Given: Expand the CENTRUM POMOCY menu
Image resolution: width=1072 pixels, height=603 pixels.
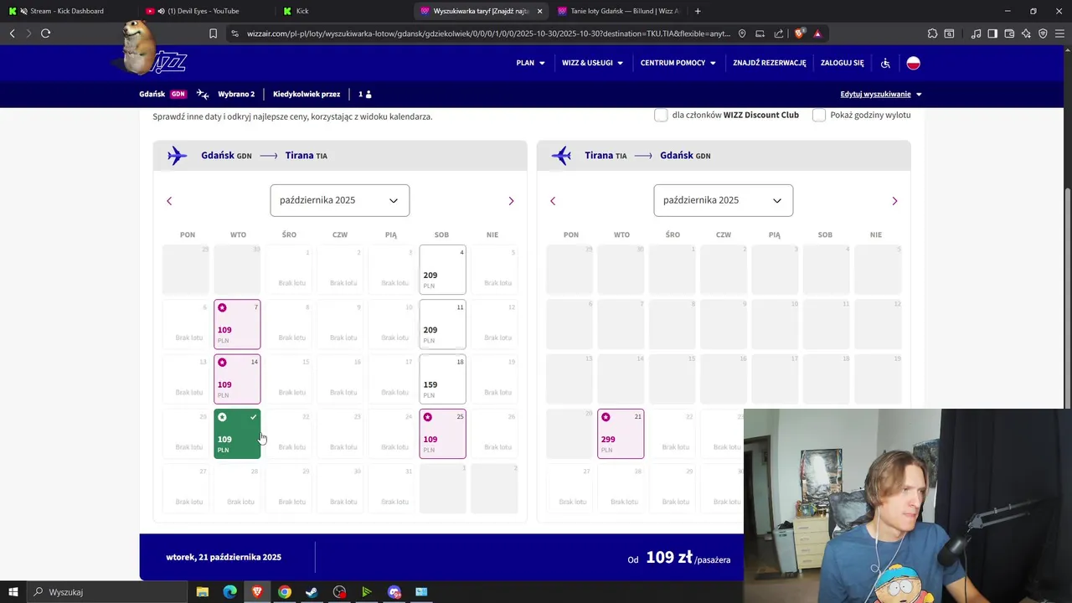Looking at the screenshot, I should pyautogui.click(x=678, y=63).
